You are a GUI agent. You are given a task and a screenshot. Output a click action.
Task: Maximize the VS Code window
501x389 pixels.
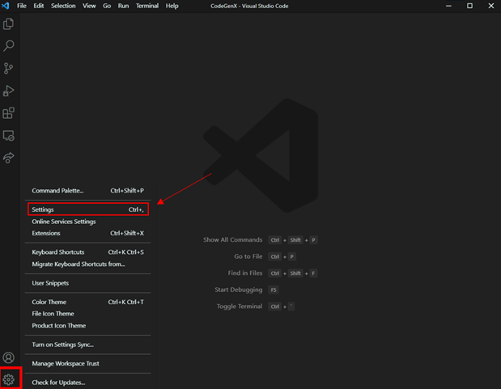point(469,6)
